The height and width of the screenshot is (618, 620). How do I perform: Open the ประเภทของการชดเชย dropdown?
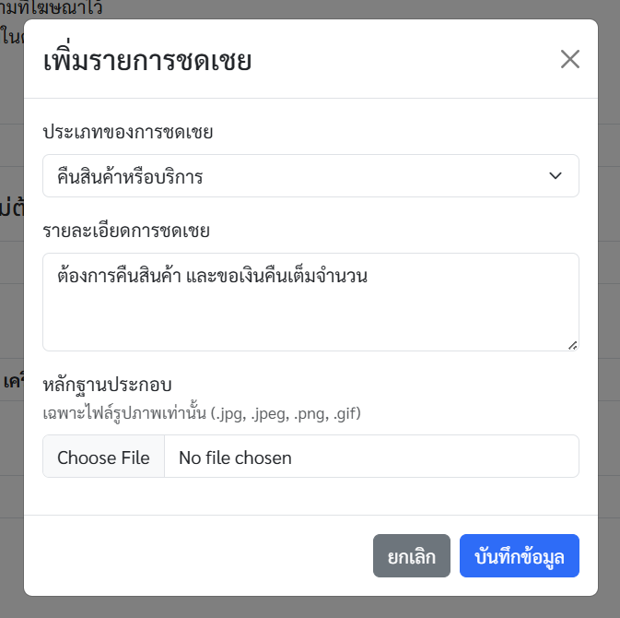(310, 176)
